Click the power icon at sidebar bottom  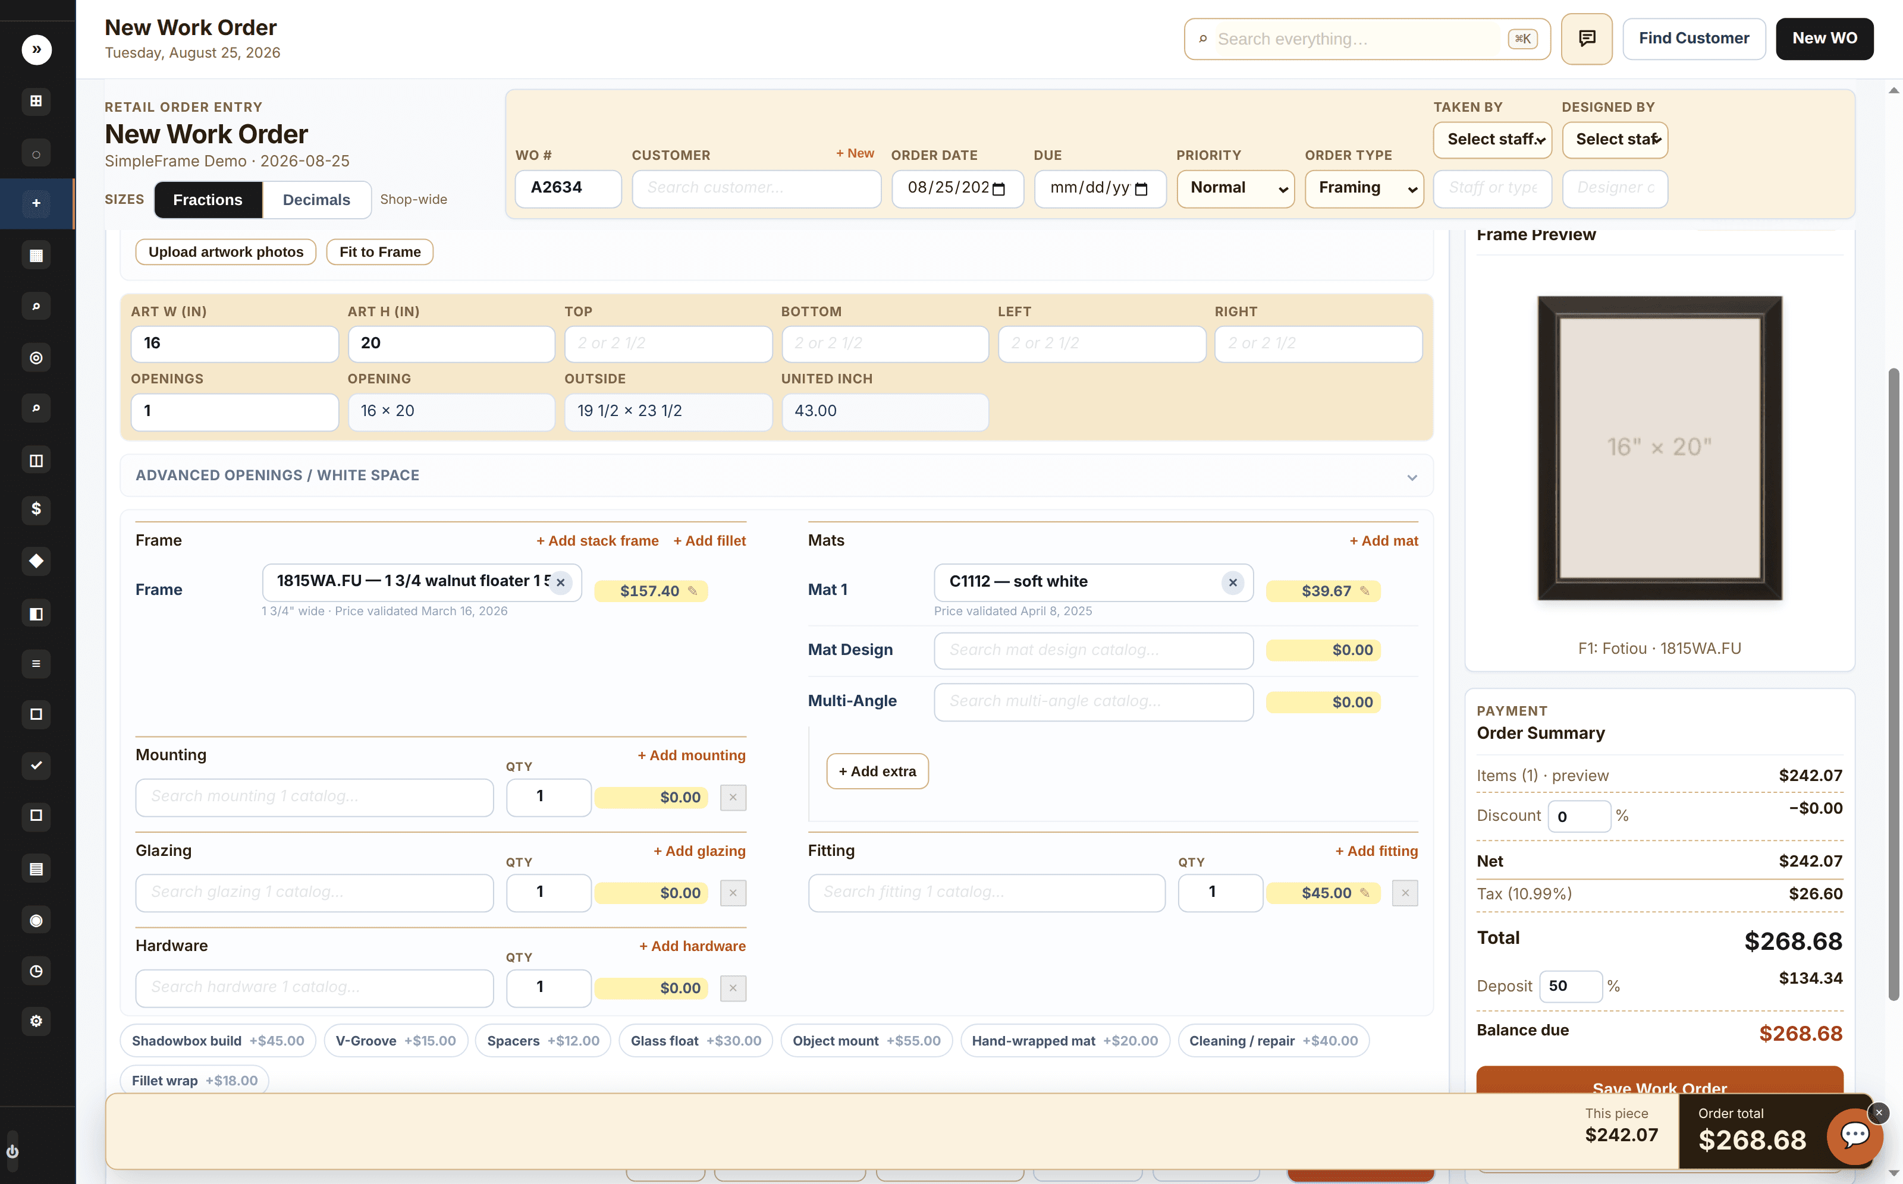12,1151
